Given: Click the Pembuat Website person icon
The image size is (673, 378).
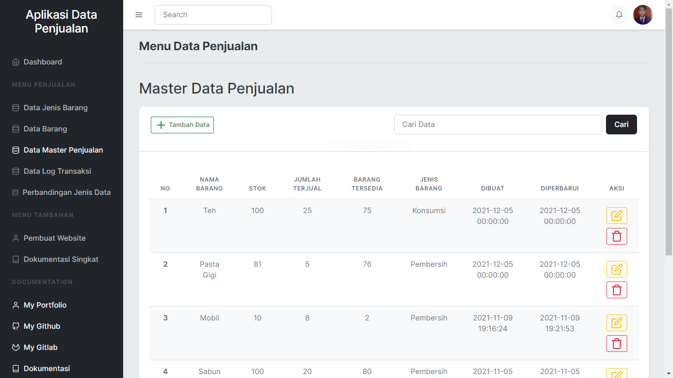Looking at the screenshot, I should [16, 238].
